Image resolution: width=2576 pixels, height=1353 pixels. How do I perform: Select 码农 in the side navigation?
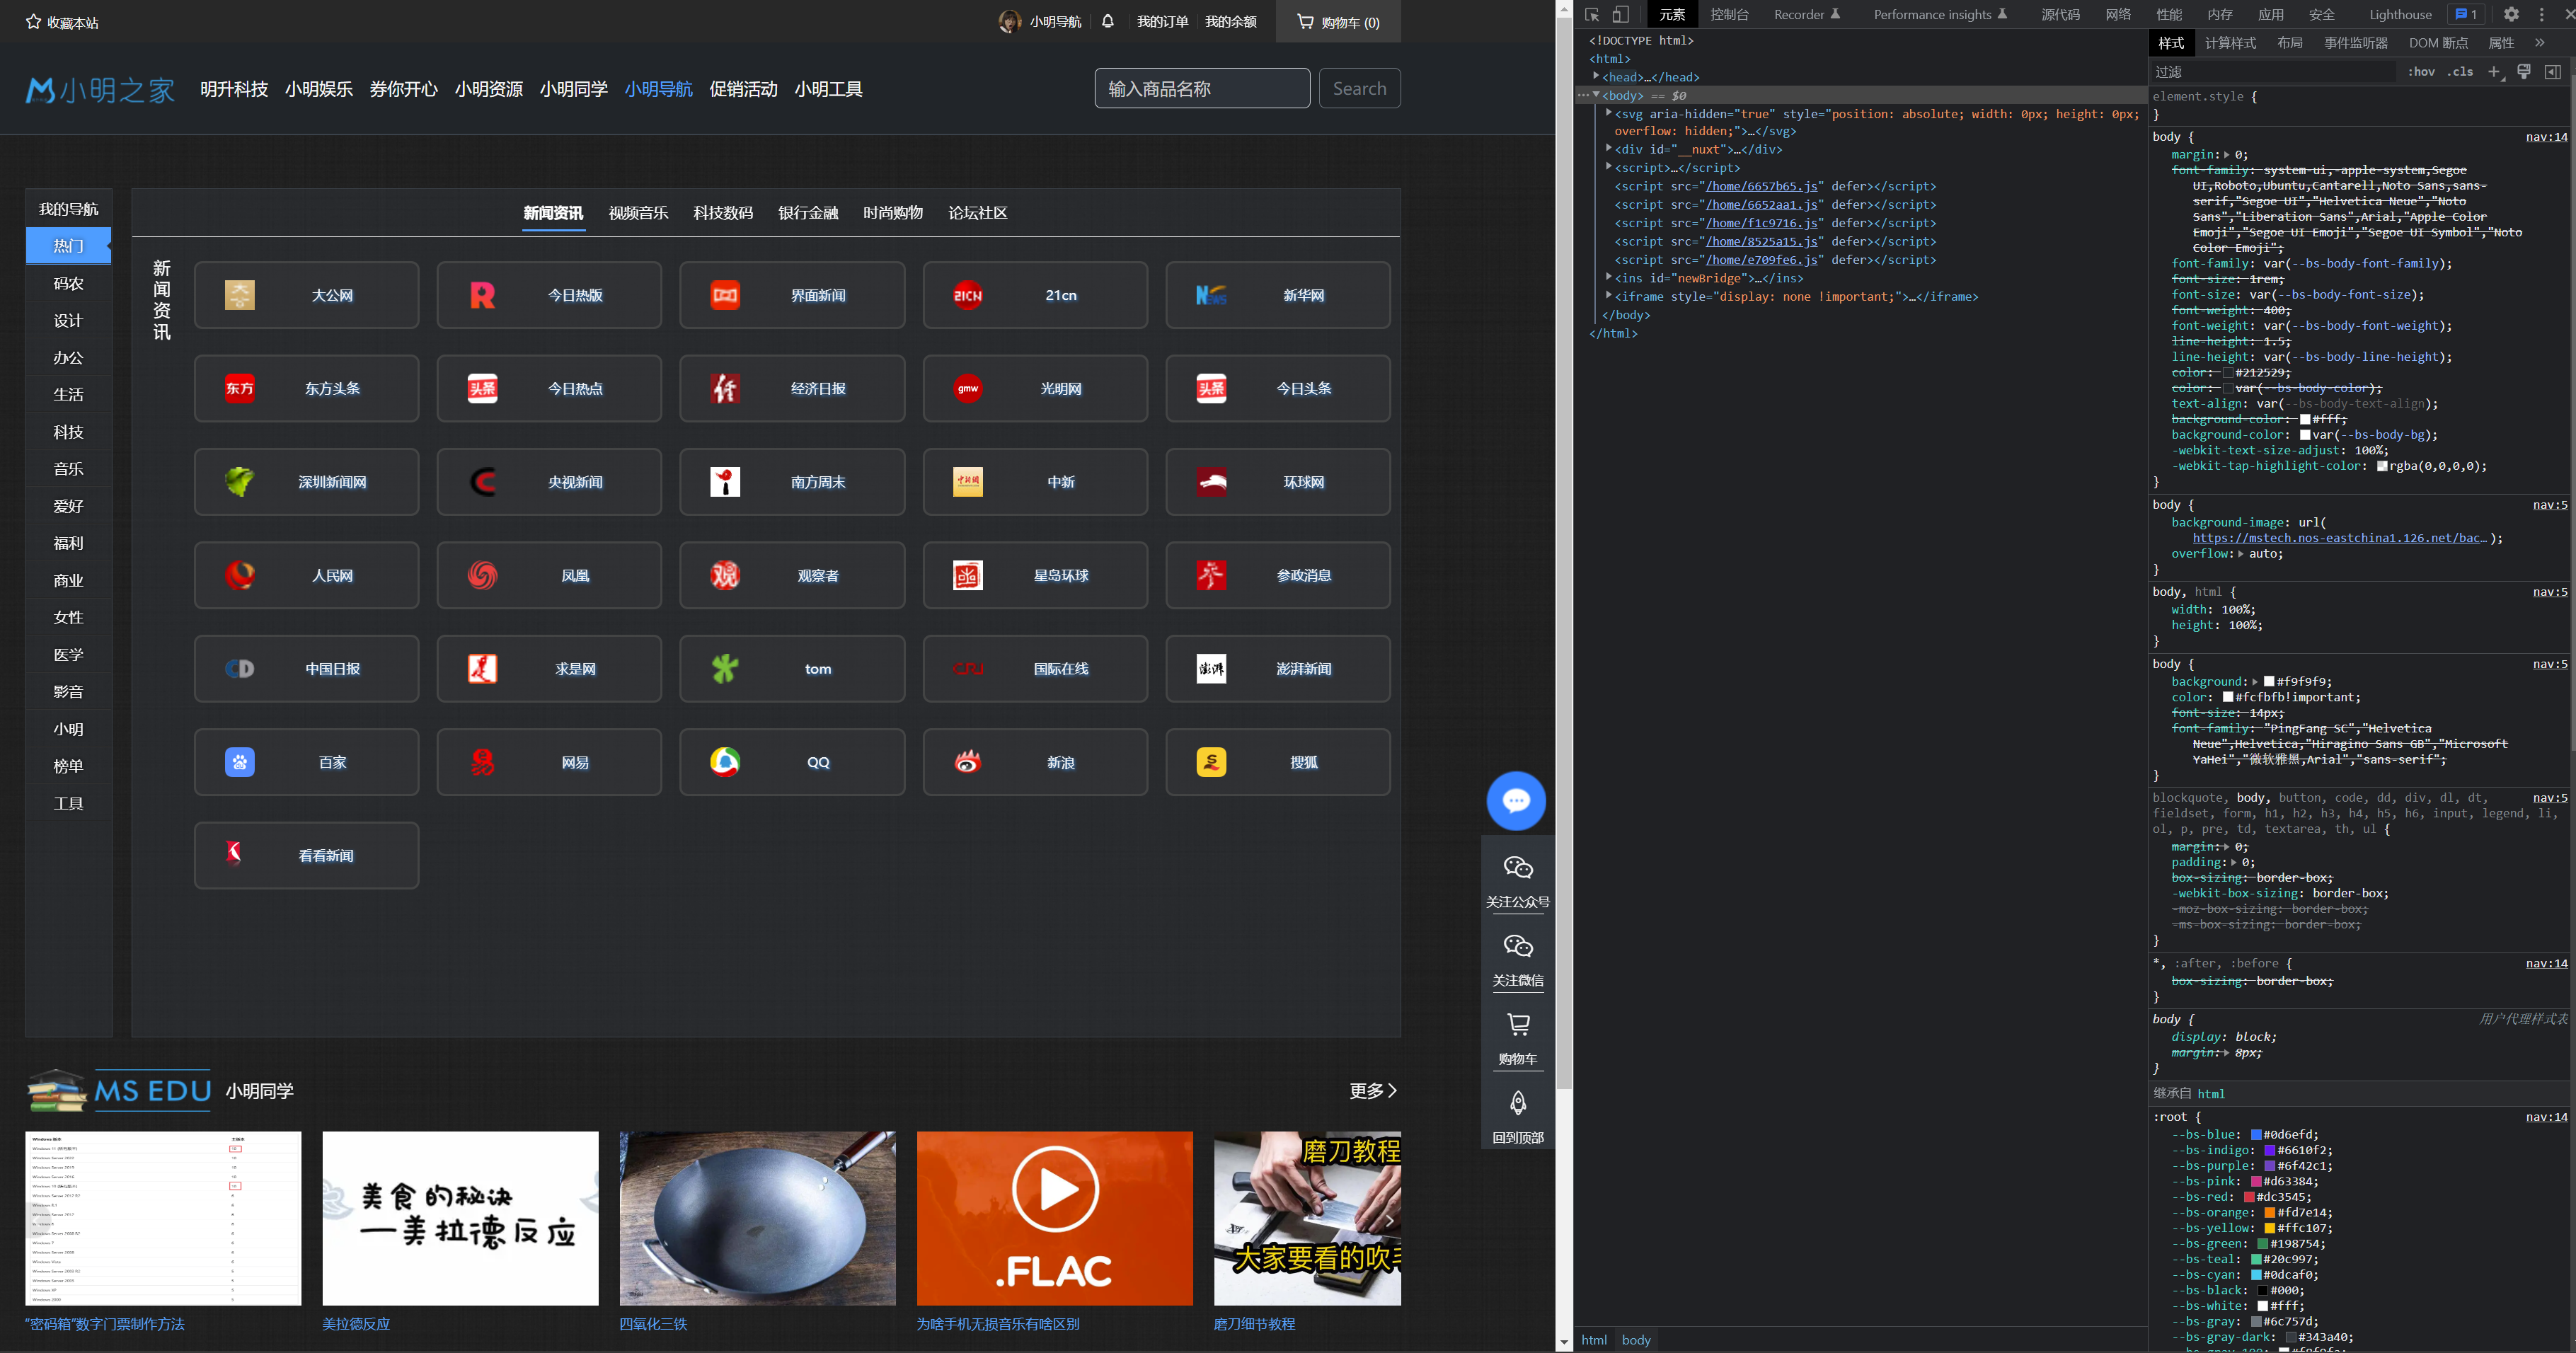pos(68,283)
